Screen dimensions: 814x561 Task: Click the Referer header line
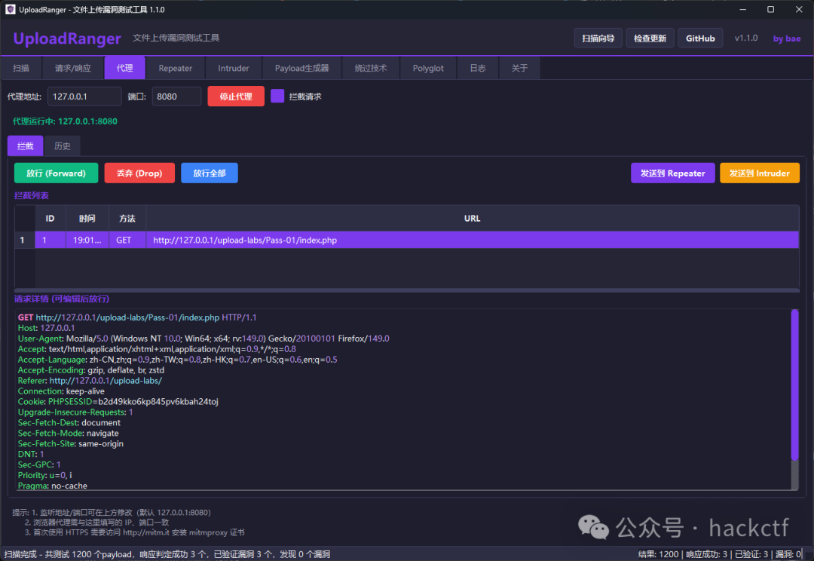point(90,380)
